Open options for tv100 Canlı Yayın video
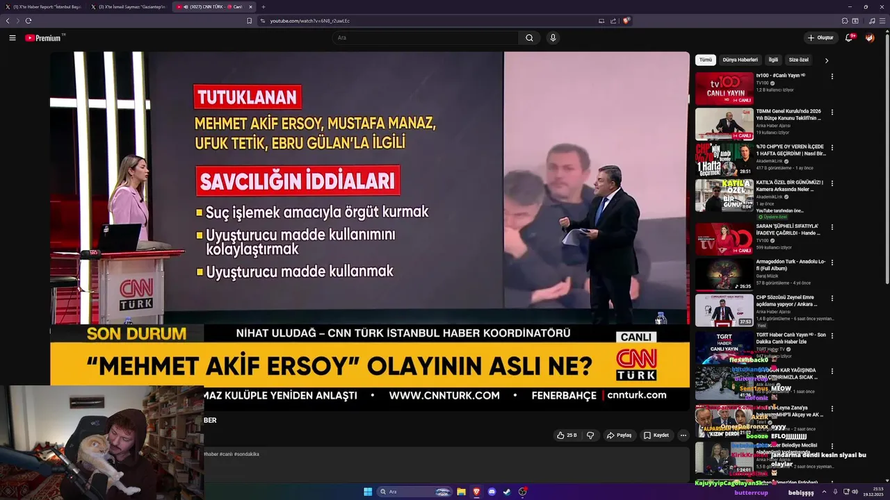Viewport: 890px width, 500px height. pos(832,76)
